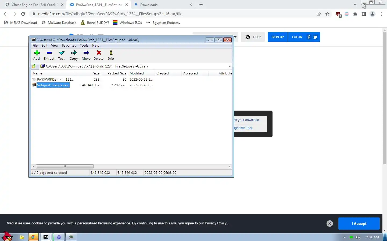Image resolution: width=387 pixels, height=241 pixels.
Task: Click Chrome icon in taskbar
Action: pyautogui.click(x=33, y=237)
